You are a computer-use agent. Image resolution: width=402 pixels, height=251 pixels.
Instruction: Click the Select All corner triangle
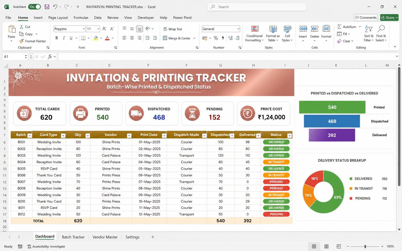coord(5,65)
